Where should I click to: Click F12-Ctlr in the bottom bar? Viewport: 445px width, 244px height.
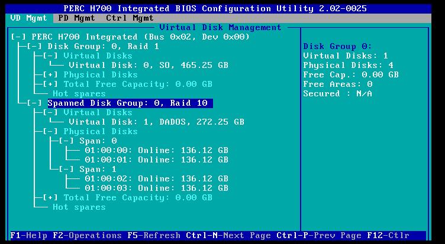click(388, 236)
